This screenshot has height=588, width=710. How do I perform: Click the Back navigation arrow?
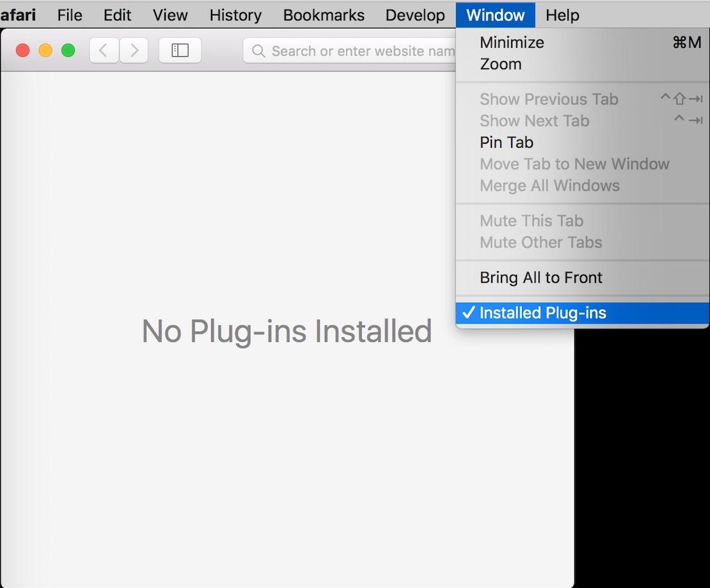pos(104,50)
